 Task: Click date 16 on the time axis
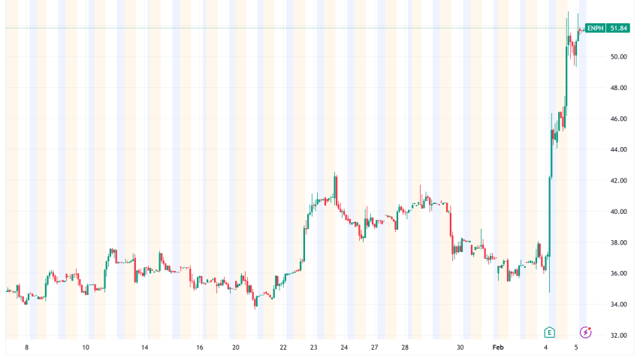coord(200,348)
